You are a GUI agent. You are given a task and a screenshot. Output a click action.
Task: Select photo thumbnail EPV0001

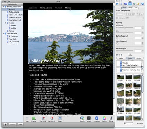[121, 77]
